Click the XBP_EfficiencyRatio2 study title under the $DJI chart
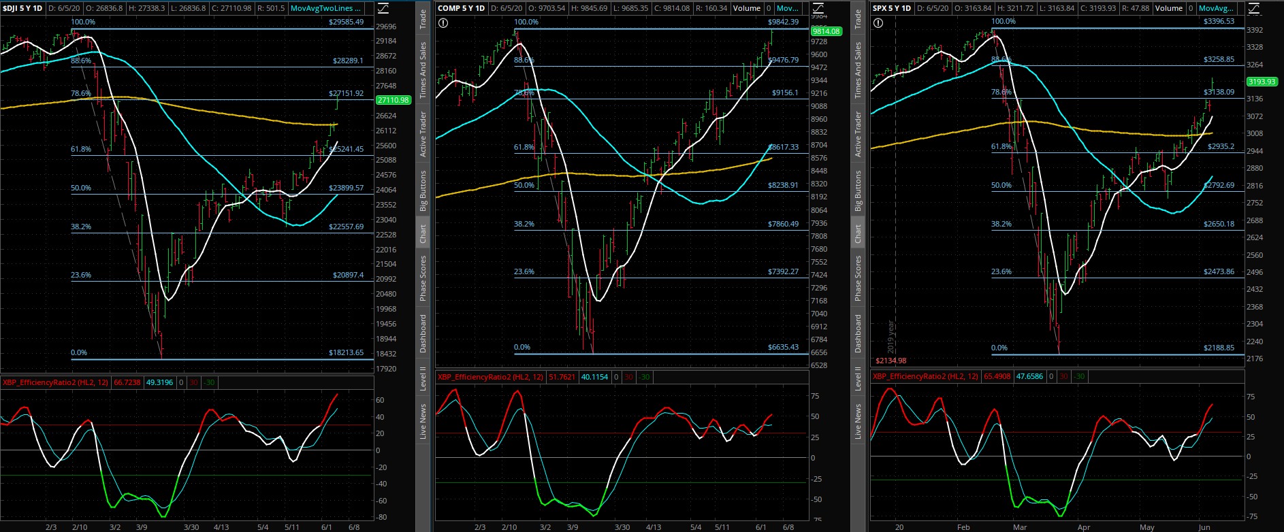The width and height of the screenshot is (1284, 532). 56,382
